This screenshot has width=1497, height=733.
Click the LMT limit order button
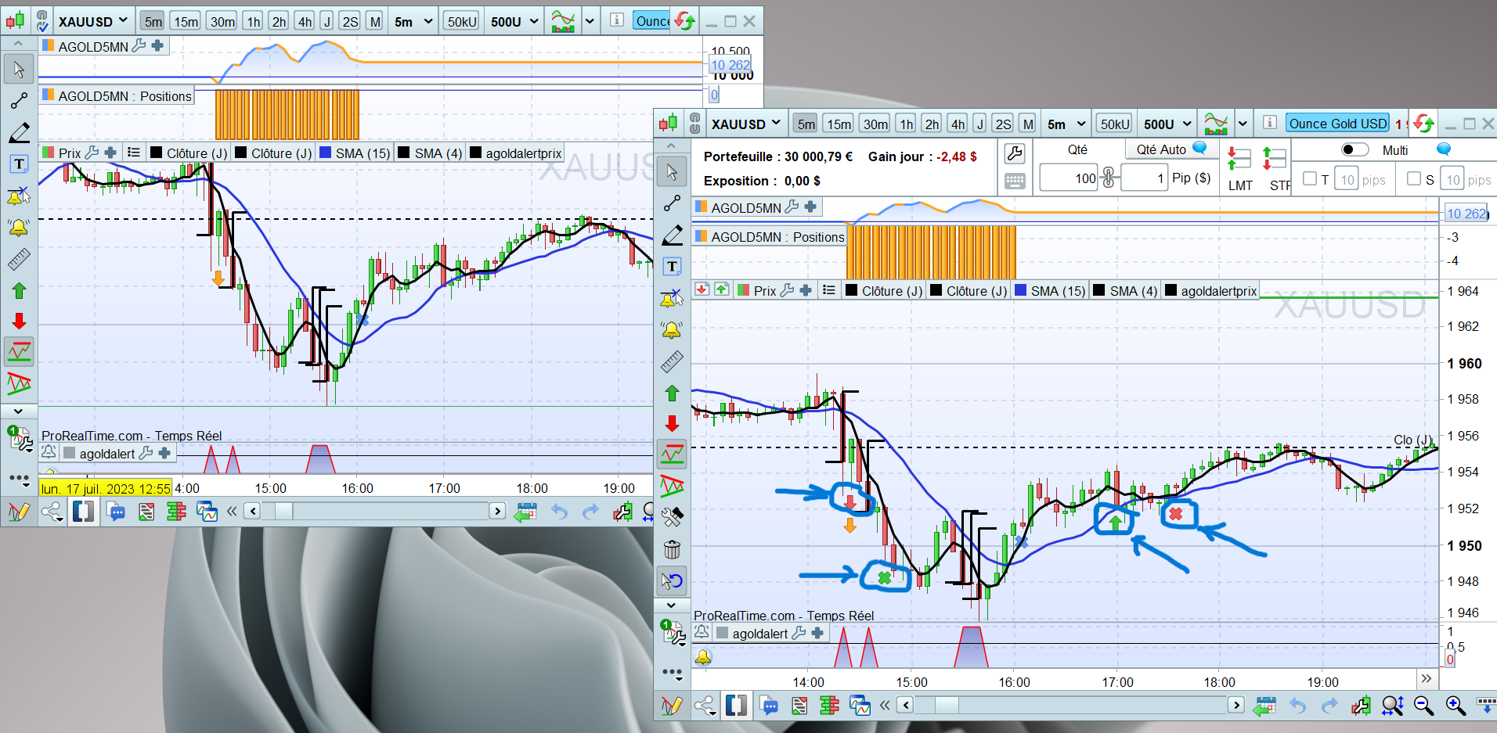tap(1239, 167)
